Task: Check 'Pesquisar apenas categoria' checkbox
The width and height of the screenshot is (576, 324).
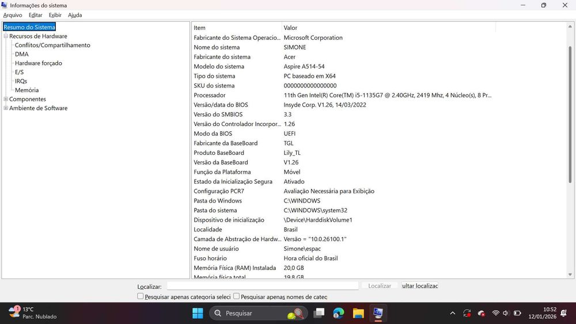Action: (141, 296)
